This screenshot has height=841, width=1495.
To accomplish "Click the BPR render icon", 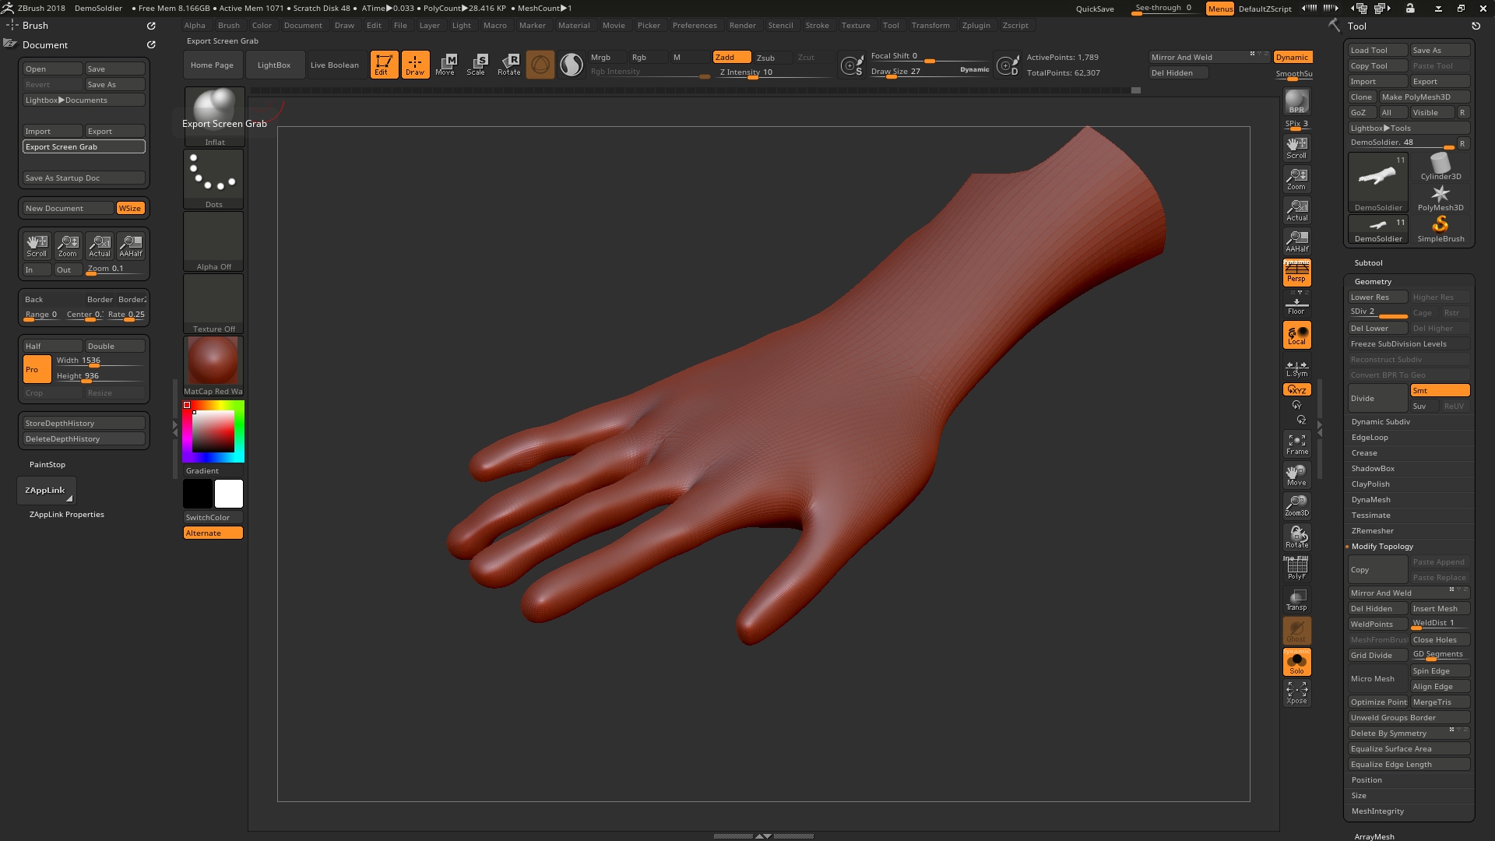I will click(x=1296, y=101).
